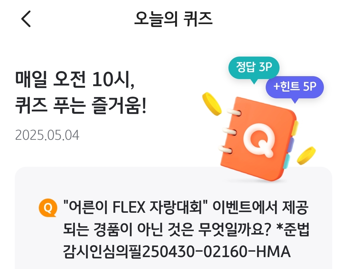The width and height of the screenshot is (347, 269).
Task: Tap the 매일 오전 10시 heading line
Action: point(75,80)
